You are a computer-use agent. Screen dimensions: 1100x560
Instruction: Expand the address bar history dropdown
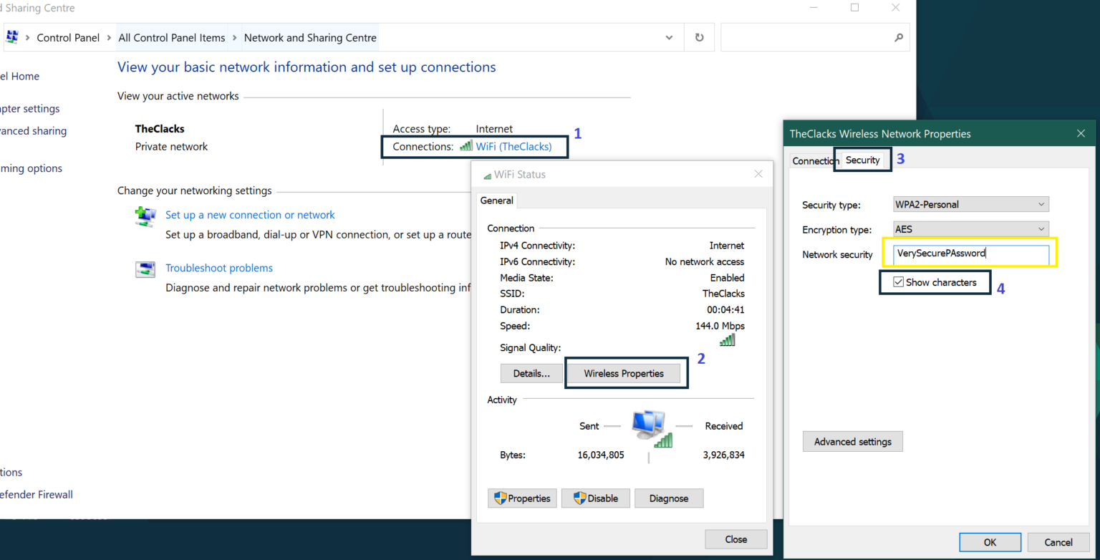click(668, 37)
